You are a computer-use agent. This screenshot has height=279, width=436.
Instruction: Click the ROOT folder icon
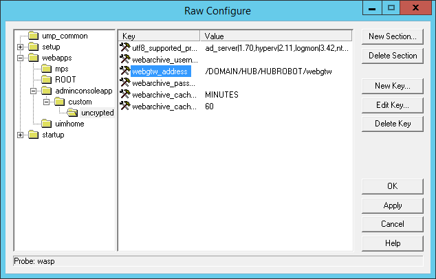tap(47, 80)
